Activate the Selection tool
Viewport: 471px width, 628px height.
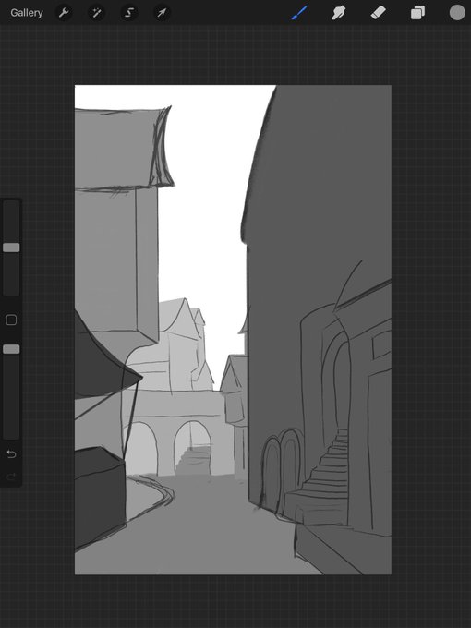point(129,13)
